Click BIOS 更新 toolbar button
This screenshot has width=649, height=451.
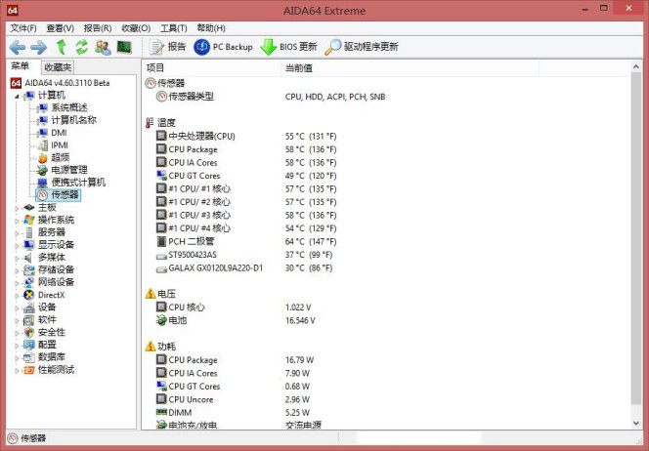tap(288, 47)
